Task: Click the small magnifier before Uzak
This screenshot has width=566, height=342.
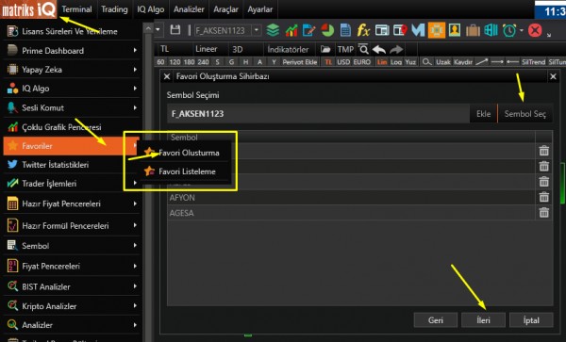Action: click(426, 62)
